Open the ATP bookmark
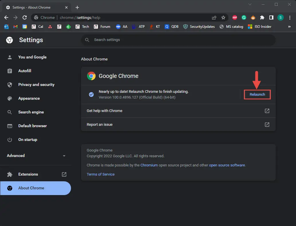296x226 pixels. (138, 27)
